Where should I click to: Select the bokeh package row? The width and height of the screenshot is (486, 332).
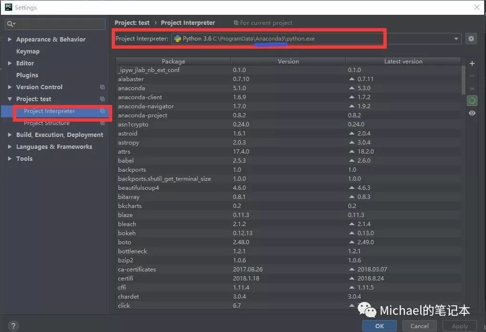(x=288, y=233)
